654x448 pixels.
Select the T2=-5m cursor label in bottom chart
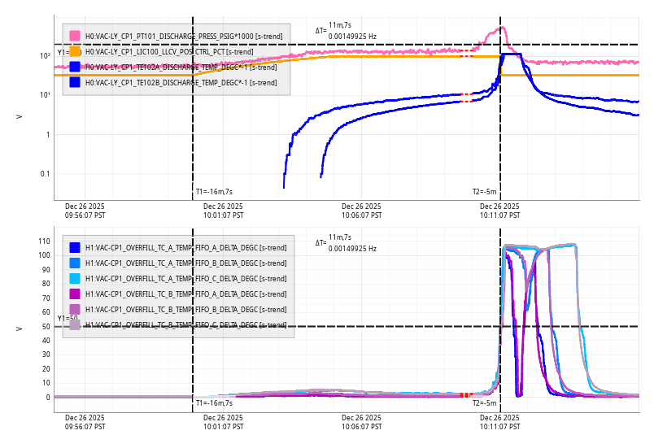pyautogui.click(x=484, y=403)
